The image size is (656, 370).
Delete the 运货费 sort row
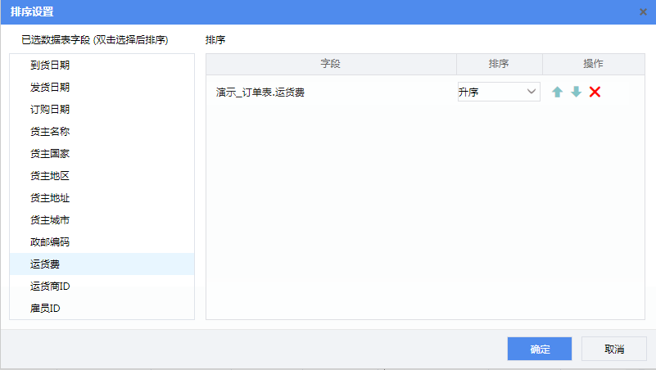click(x=595, y=92)
